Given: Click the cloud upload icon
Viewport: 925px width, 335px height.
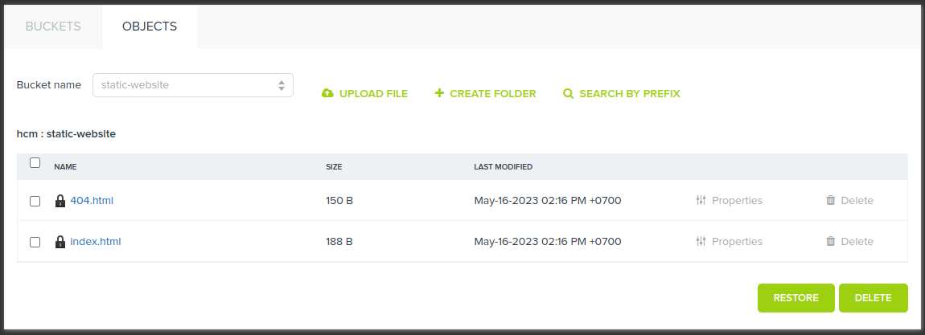Looking at the screenshot, I should coord(327,94).
